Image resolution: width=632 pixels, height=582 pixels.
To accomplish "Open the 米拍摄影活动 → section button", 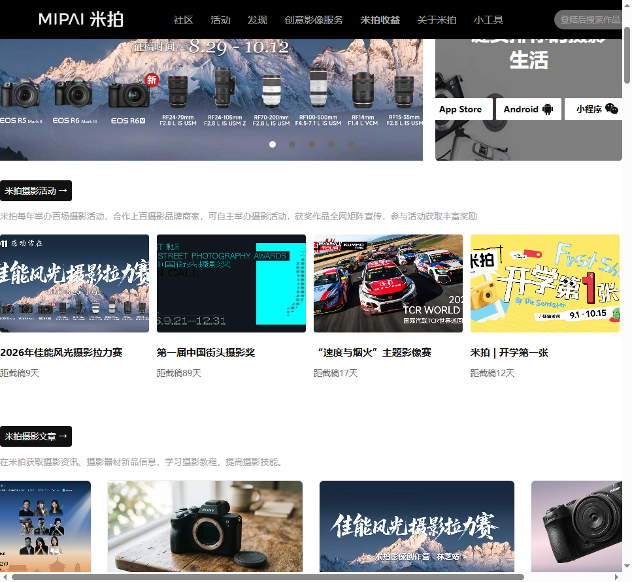I will click(x=36, y=191).
